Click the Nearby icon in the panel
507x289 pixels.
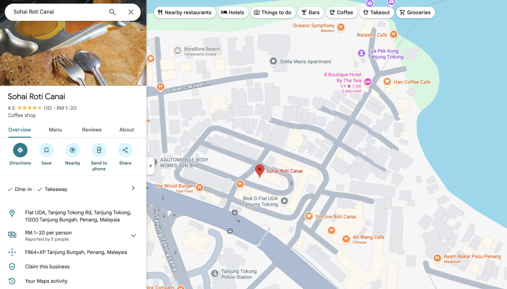(72, 150)
